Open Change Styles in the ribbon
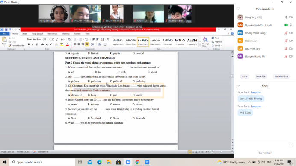Image resolution: width=296 pixels, height=166 pixels. pos(205,42)
